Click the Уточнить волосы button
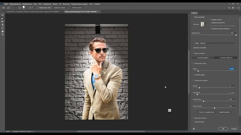Screen dimensions: 241x135 click(x=77, y=7)
